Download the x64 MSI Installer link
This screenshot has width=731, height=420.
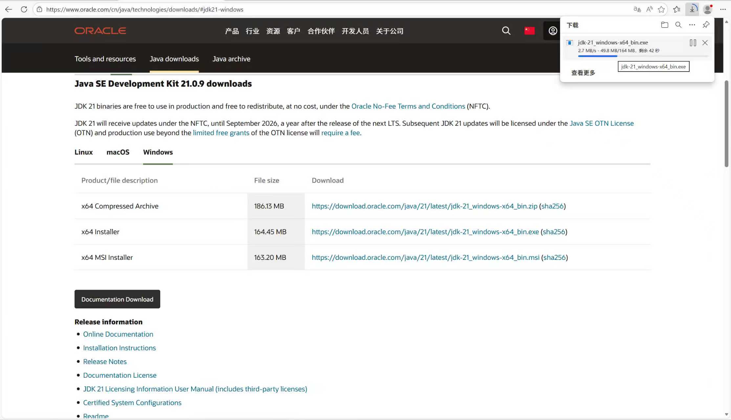(x=425, y=258)
